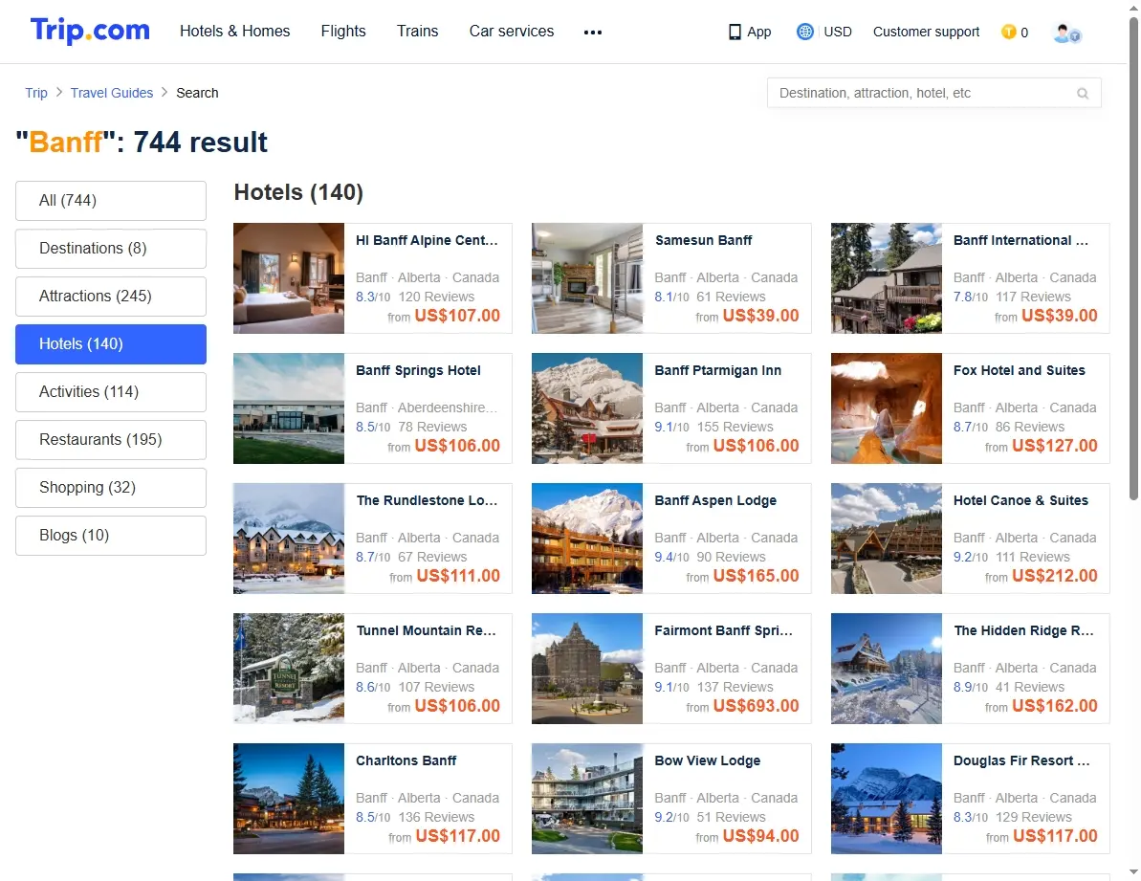This screenshot has width=1141, height=881.
Task: Open Tunnel Mountain Resort photo
Action: point(289,669)
